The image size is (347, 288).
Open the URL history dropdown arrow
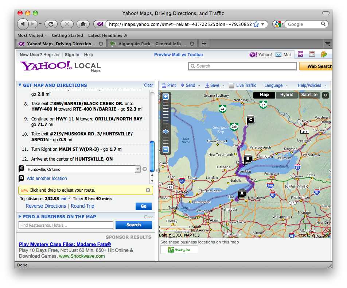click(x=263, y=24)
